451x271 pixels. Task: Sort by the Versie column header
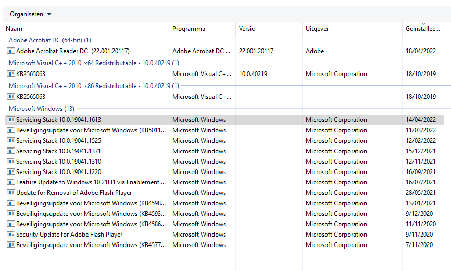(247, 29)
